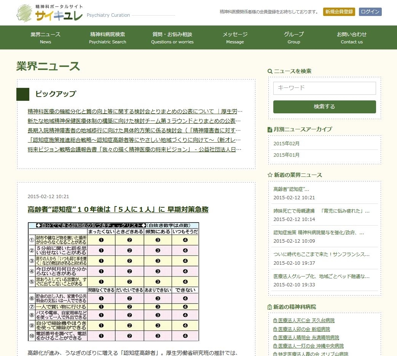
Task: Open 質問・お悩み相談 menu item
Action: click(x=172, y=38)
